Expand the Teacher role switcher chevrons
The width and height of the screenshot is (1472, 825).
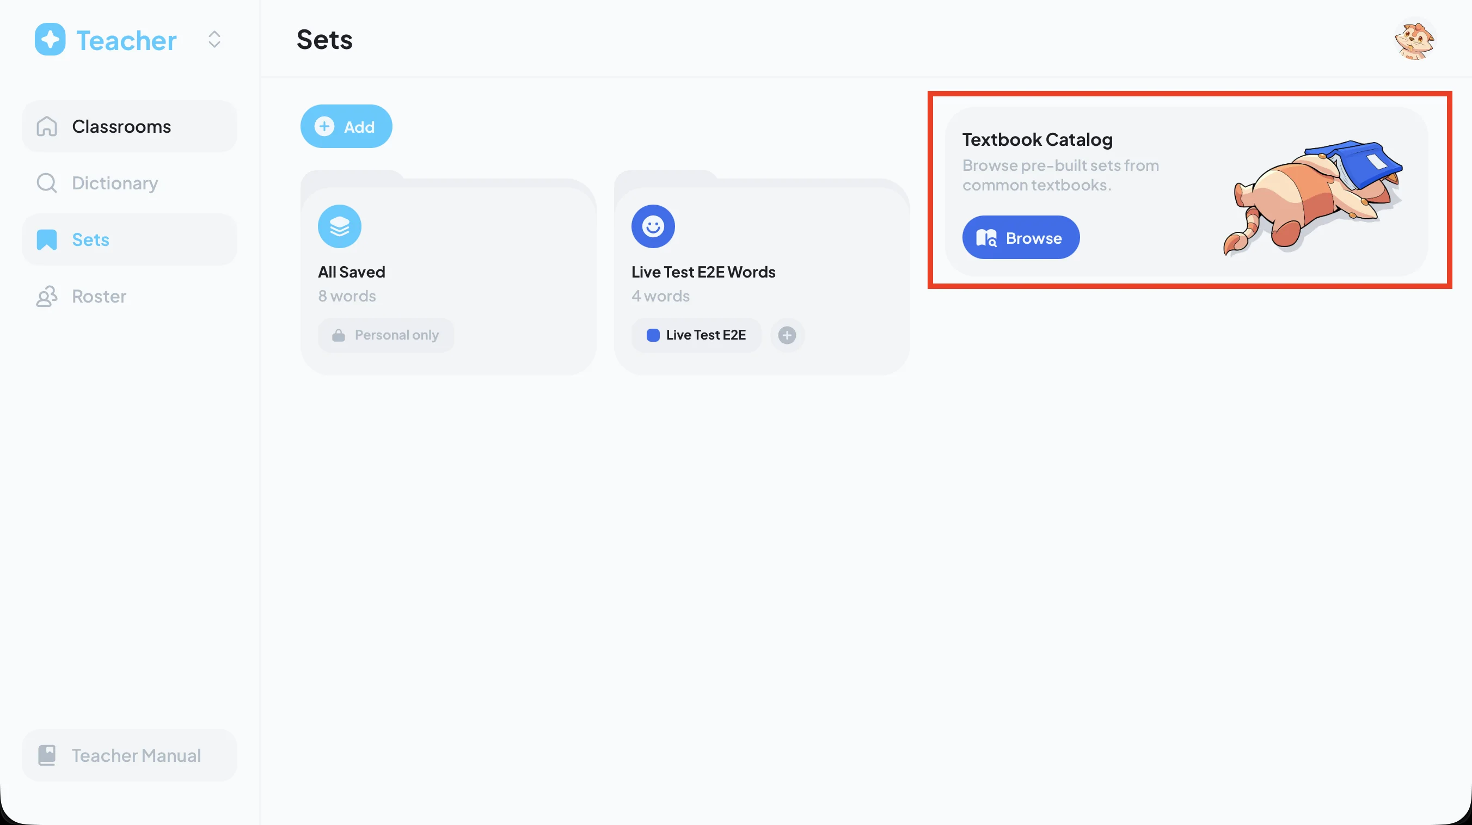pos(214,39)
